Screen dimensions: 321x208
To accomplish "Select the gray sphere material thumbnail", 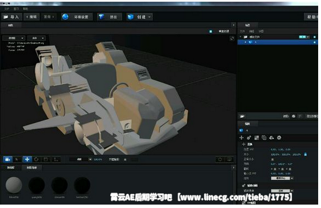I will [14, 185].
